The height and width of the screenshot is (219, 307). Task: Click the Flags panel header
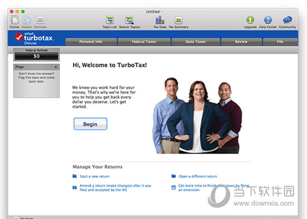click(x=36, y=67)
